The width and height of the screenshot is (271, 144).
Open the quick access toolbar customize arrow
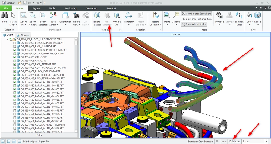(x=45, y=3)
